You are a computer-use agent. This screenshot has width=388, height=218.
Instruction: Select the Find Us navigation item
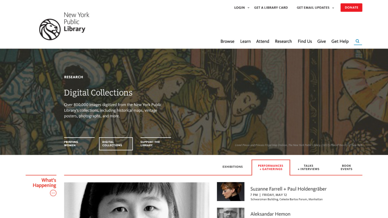[305, 41]
